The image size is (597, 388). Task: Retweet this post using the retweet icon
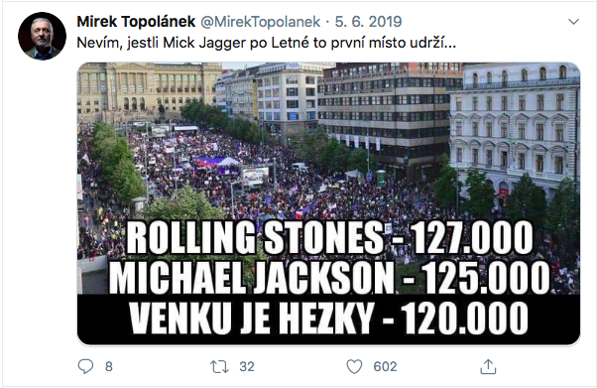[219, 366]
